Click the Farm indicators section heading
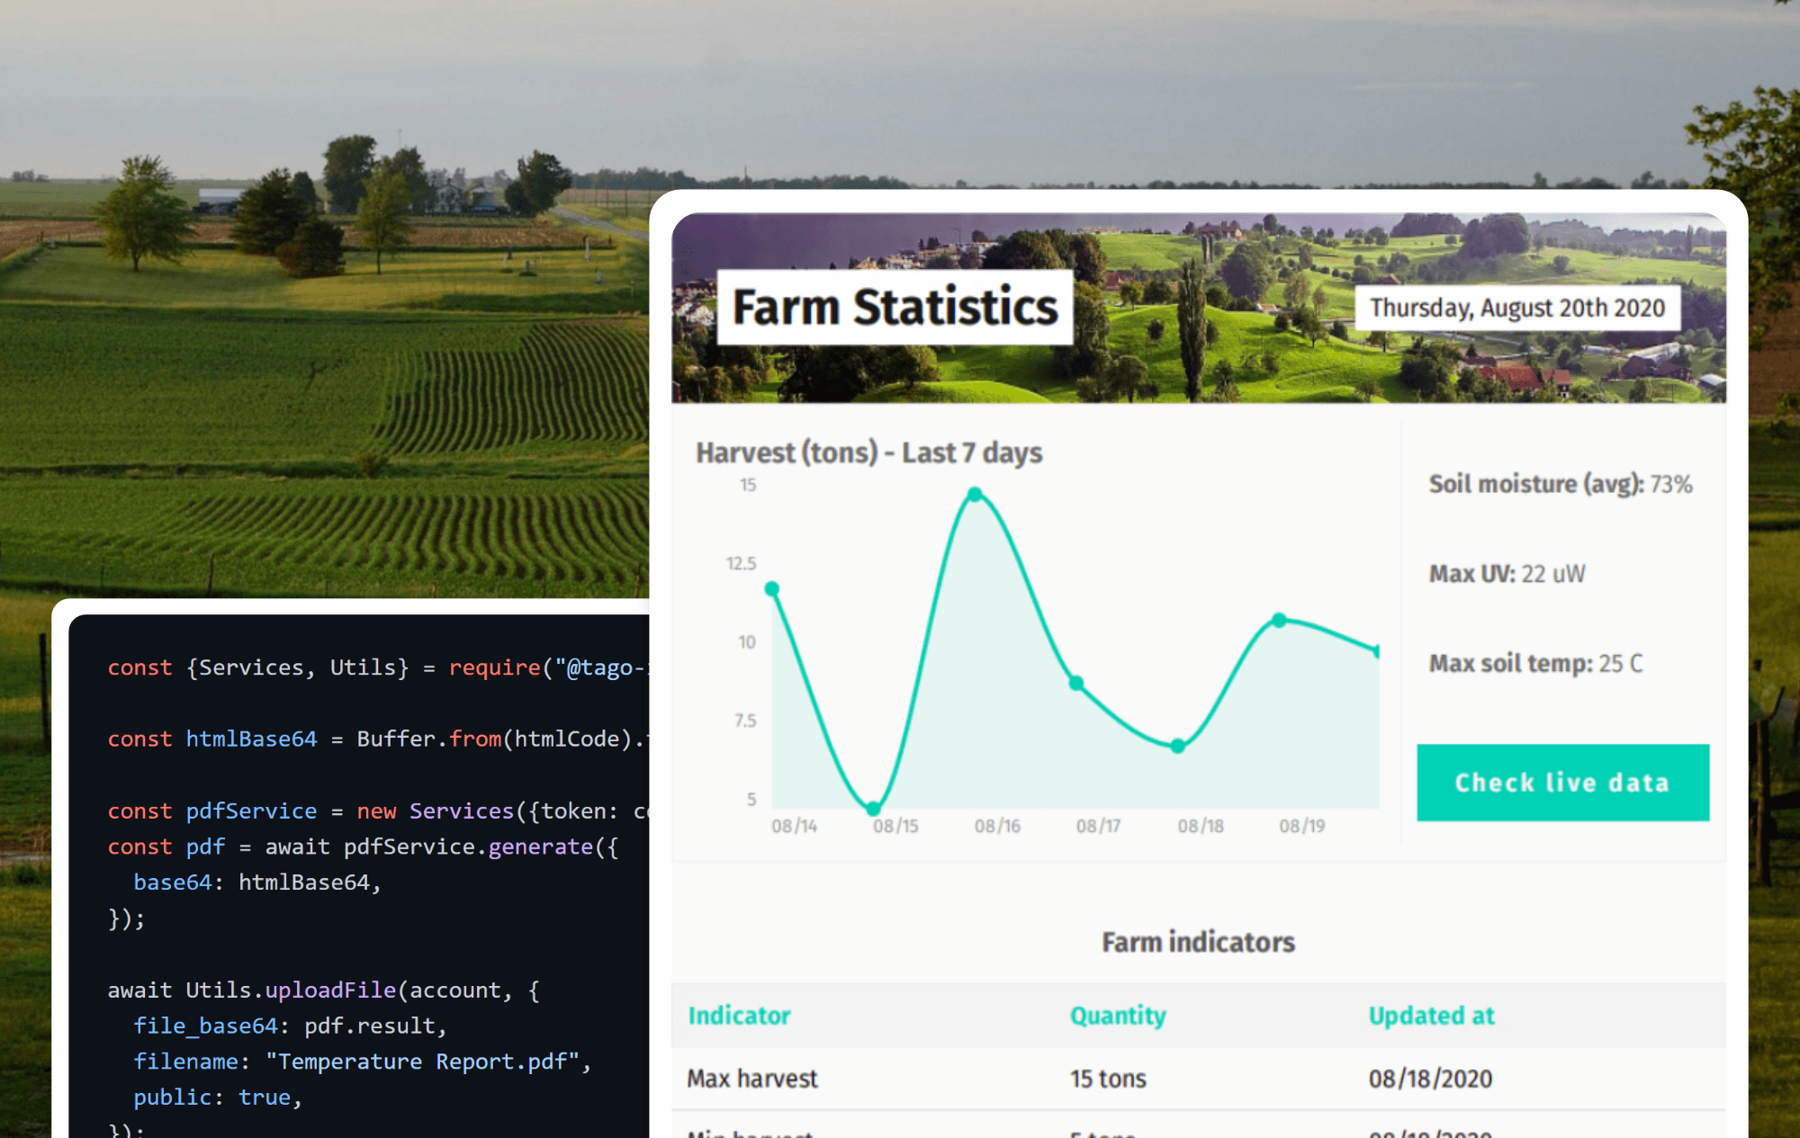The width and height of the screenshot is (1800, 1138). click(x=1197, y=941)
